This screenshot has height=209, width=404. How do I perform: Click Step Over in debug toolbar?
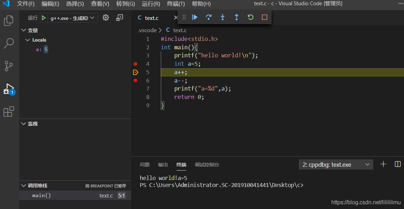(x=209, y=17)
